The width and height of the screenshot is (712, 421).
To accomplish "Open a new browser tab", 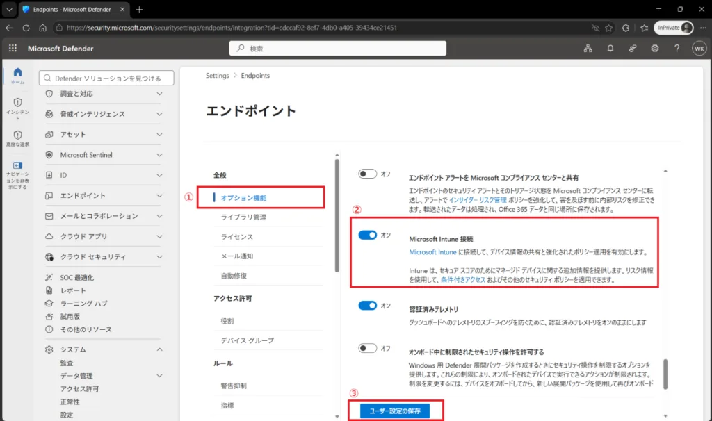I will [139, 10].
